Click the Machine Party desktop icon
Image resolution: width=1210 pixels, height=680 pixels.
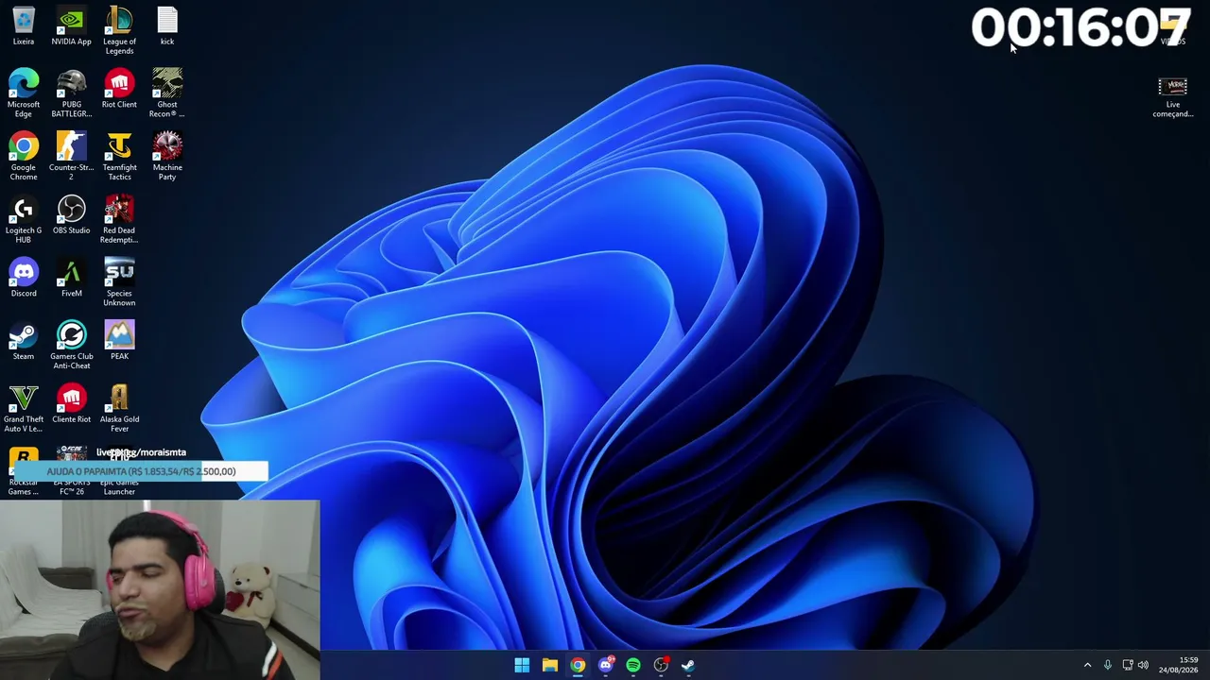167,157
